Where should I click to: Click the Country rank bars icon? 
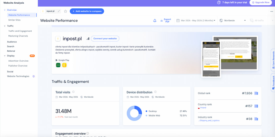point(256,106)
